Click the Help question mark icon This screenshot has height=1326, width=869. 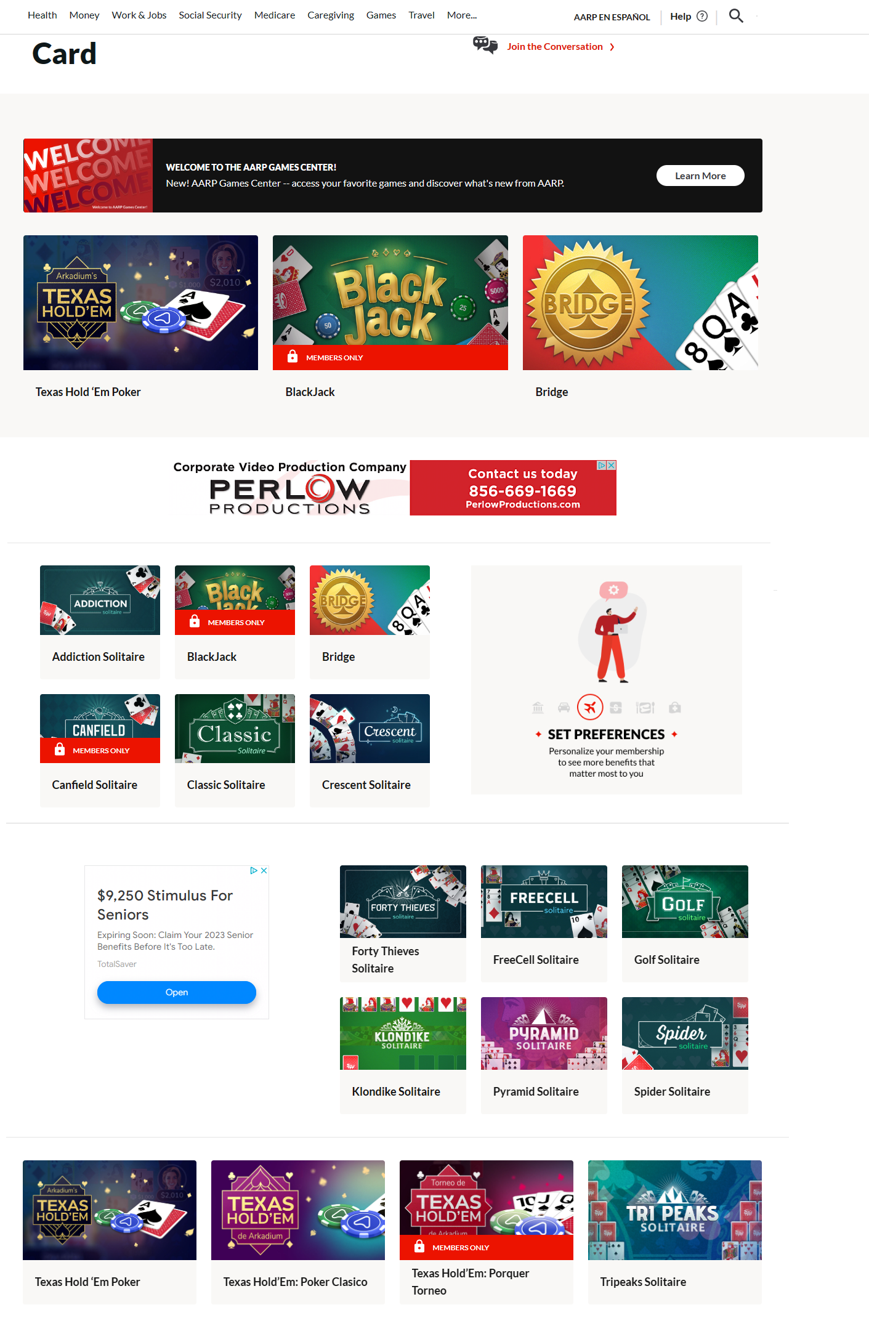point(702,17)
